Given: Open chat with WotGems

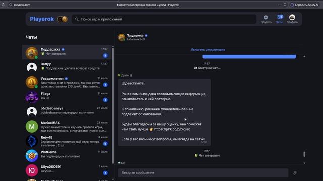Looking at the screenshot, I should (67, 155).
